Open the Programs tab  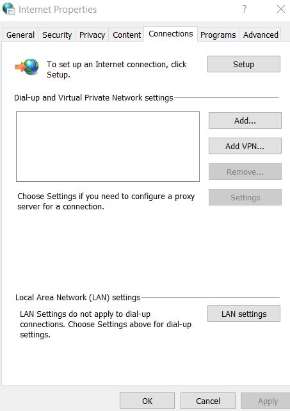click(x=218, y=35)
